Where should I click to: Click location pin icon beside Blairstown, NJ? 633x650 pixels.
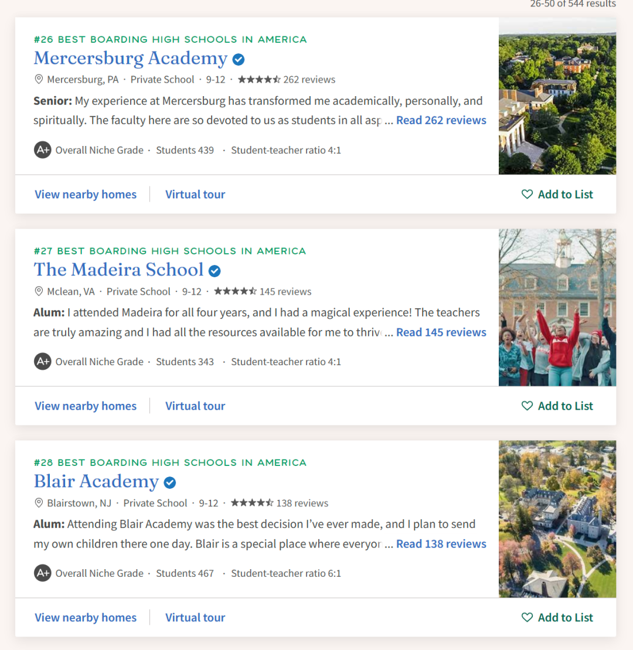click(39, 503)
